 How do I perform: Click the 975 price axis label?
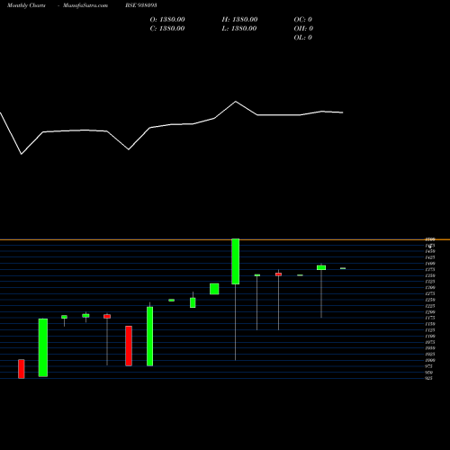point(429,366)
